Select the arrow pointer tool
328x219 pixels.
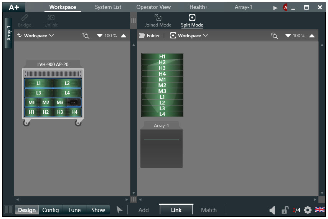tap(120, 210)
